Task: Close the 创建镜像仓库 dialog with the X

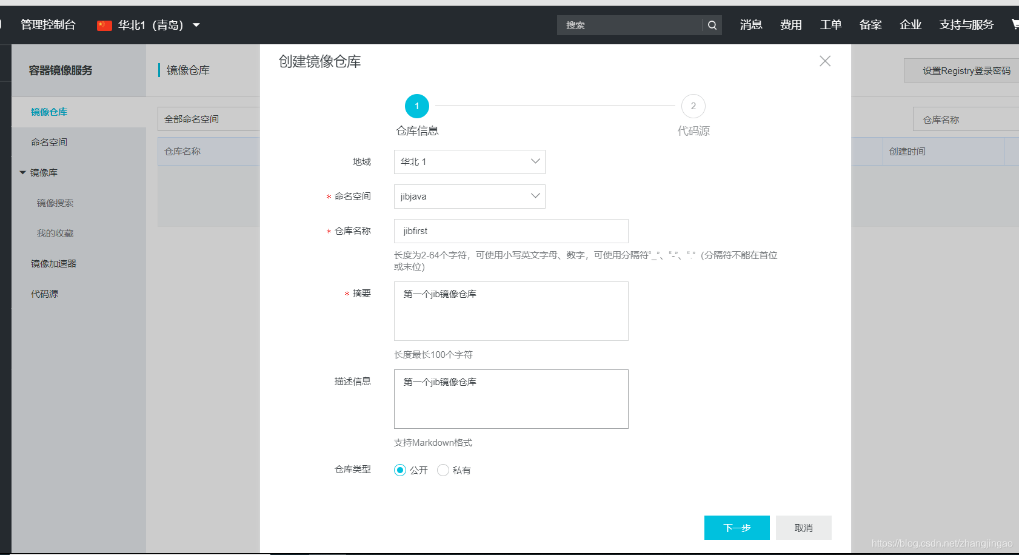Action: pyautogui.click(x=825, y=61)
